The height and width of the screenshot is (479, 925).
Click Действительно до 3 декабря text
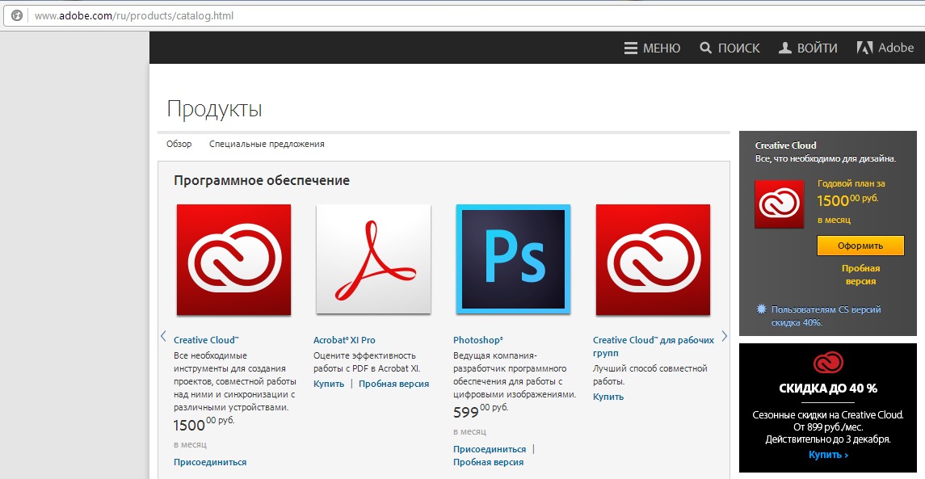[828, 439]
